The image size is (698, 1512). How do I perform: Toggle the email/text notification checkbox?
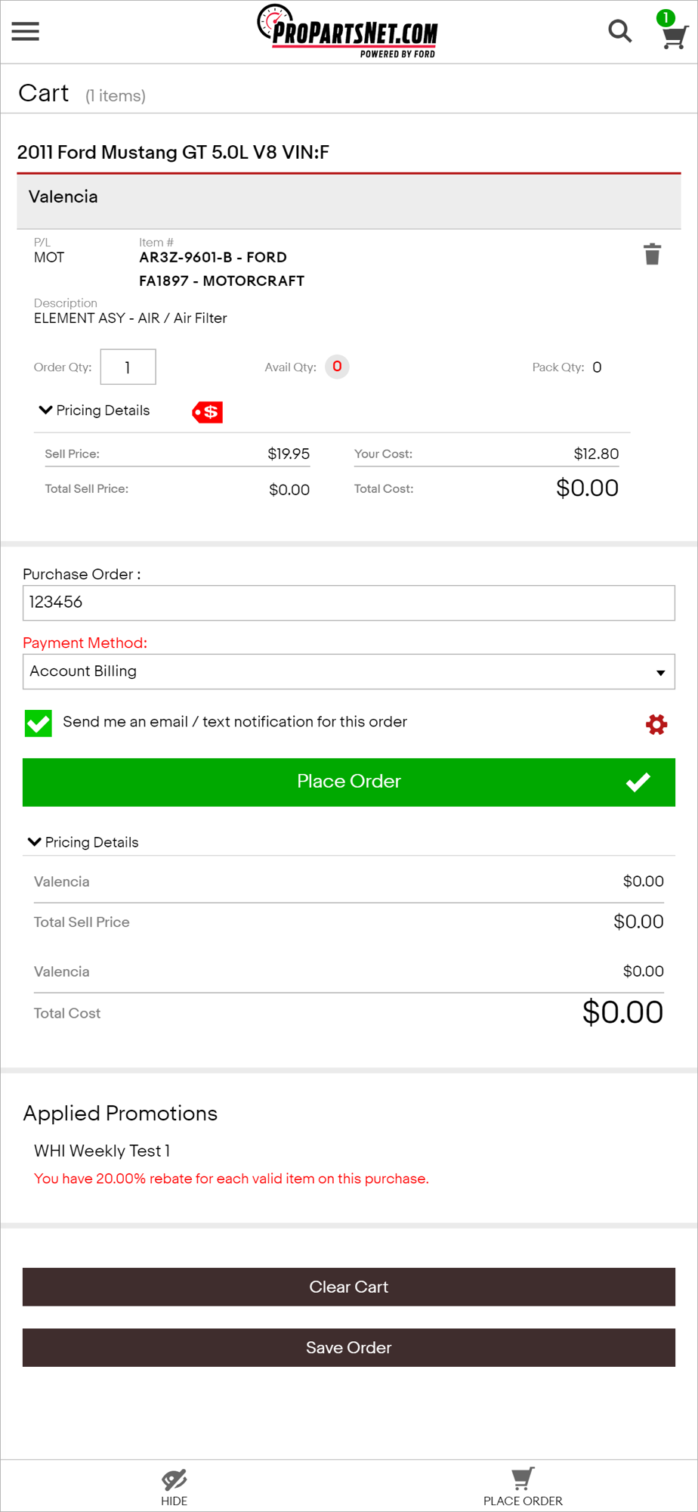39,723
